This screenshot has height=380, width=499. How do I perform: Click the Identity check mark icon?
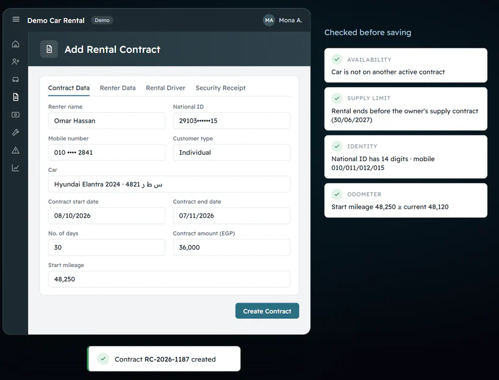click(337, 146)
